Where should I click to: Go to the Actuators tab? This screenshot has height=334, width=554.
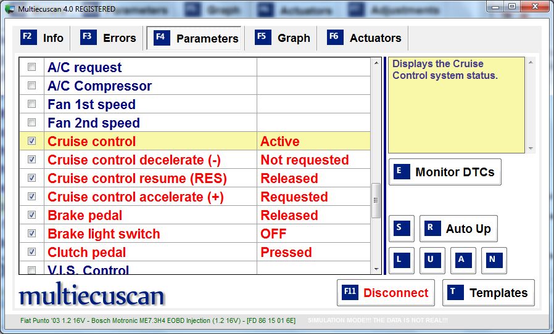click(x=365, y=38)
